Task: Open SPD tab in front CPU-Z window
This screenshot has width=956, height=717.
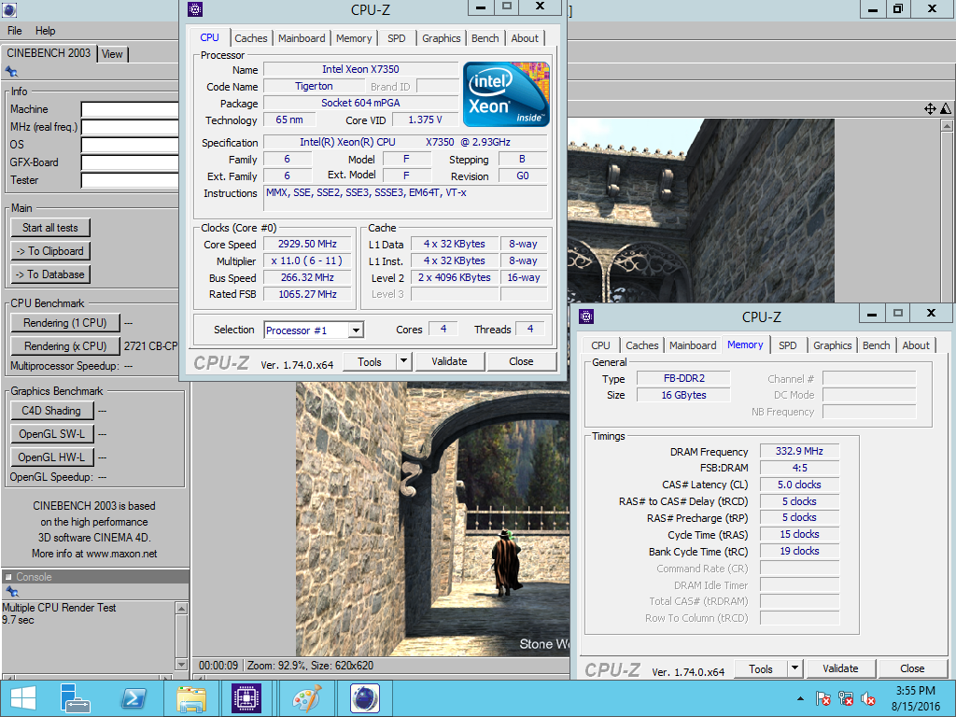Action: 396,38
